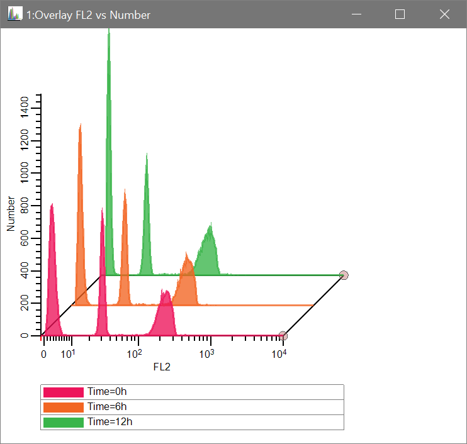Click the circular handle ending the pink baseline
This screenshot has width=467, height=444.
(283, 336)
